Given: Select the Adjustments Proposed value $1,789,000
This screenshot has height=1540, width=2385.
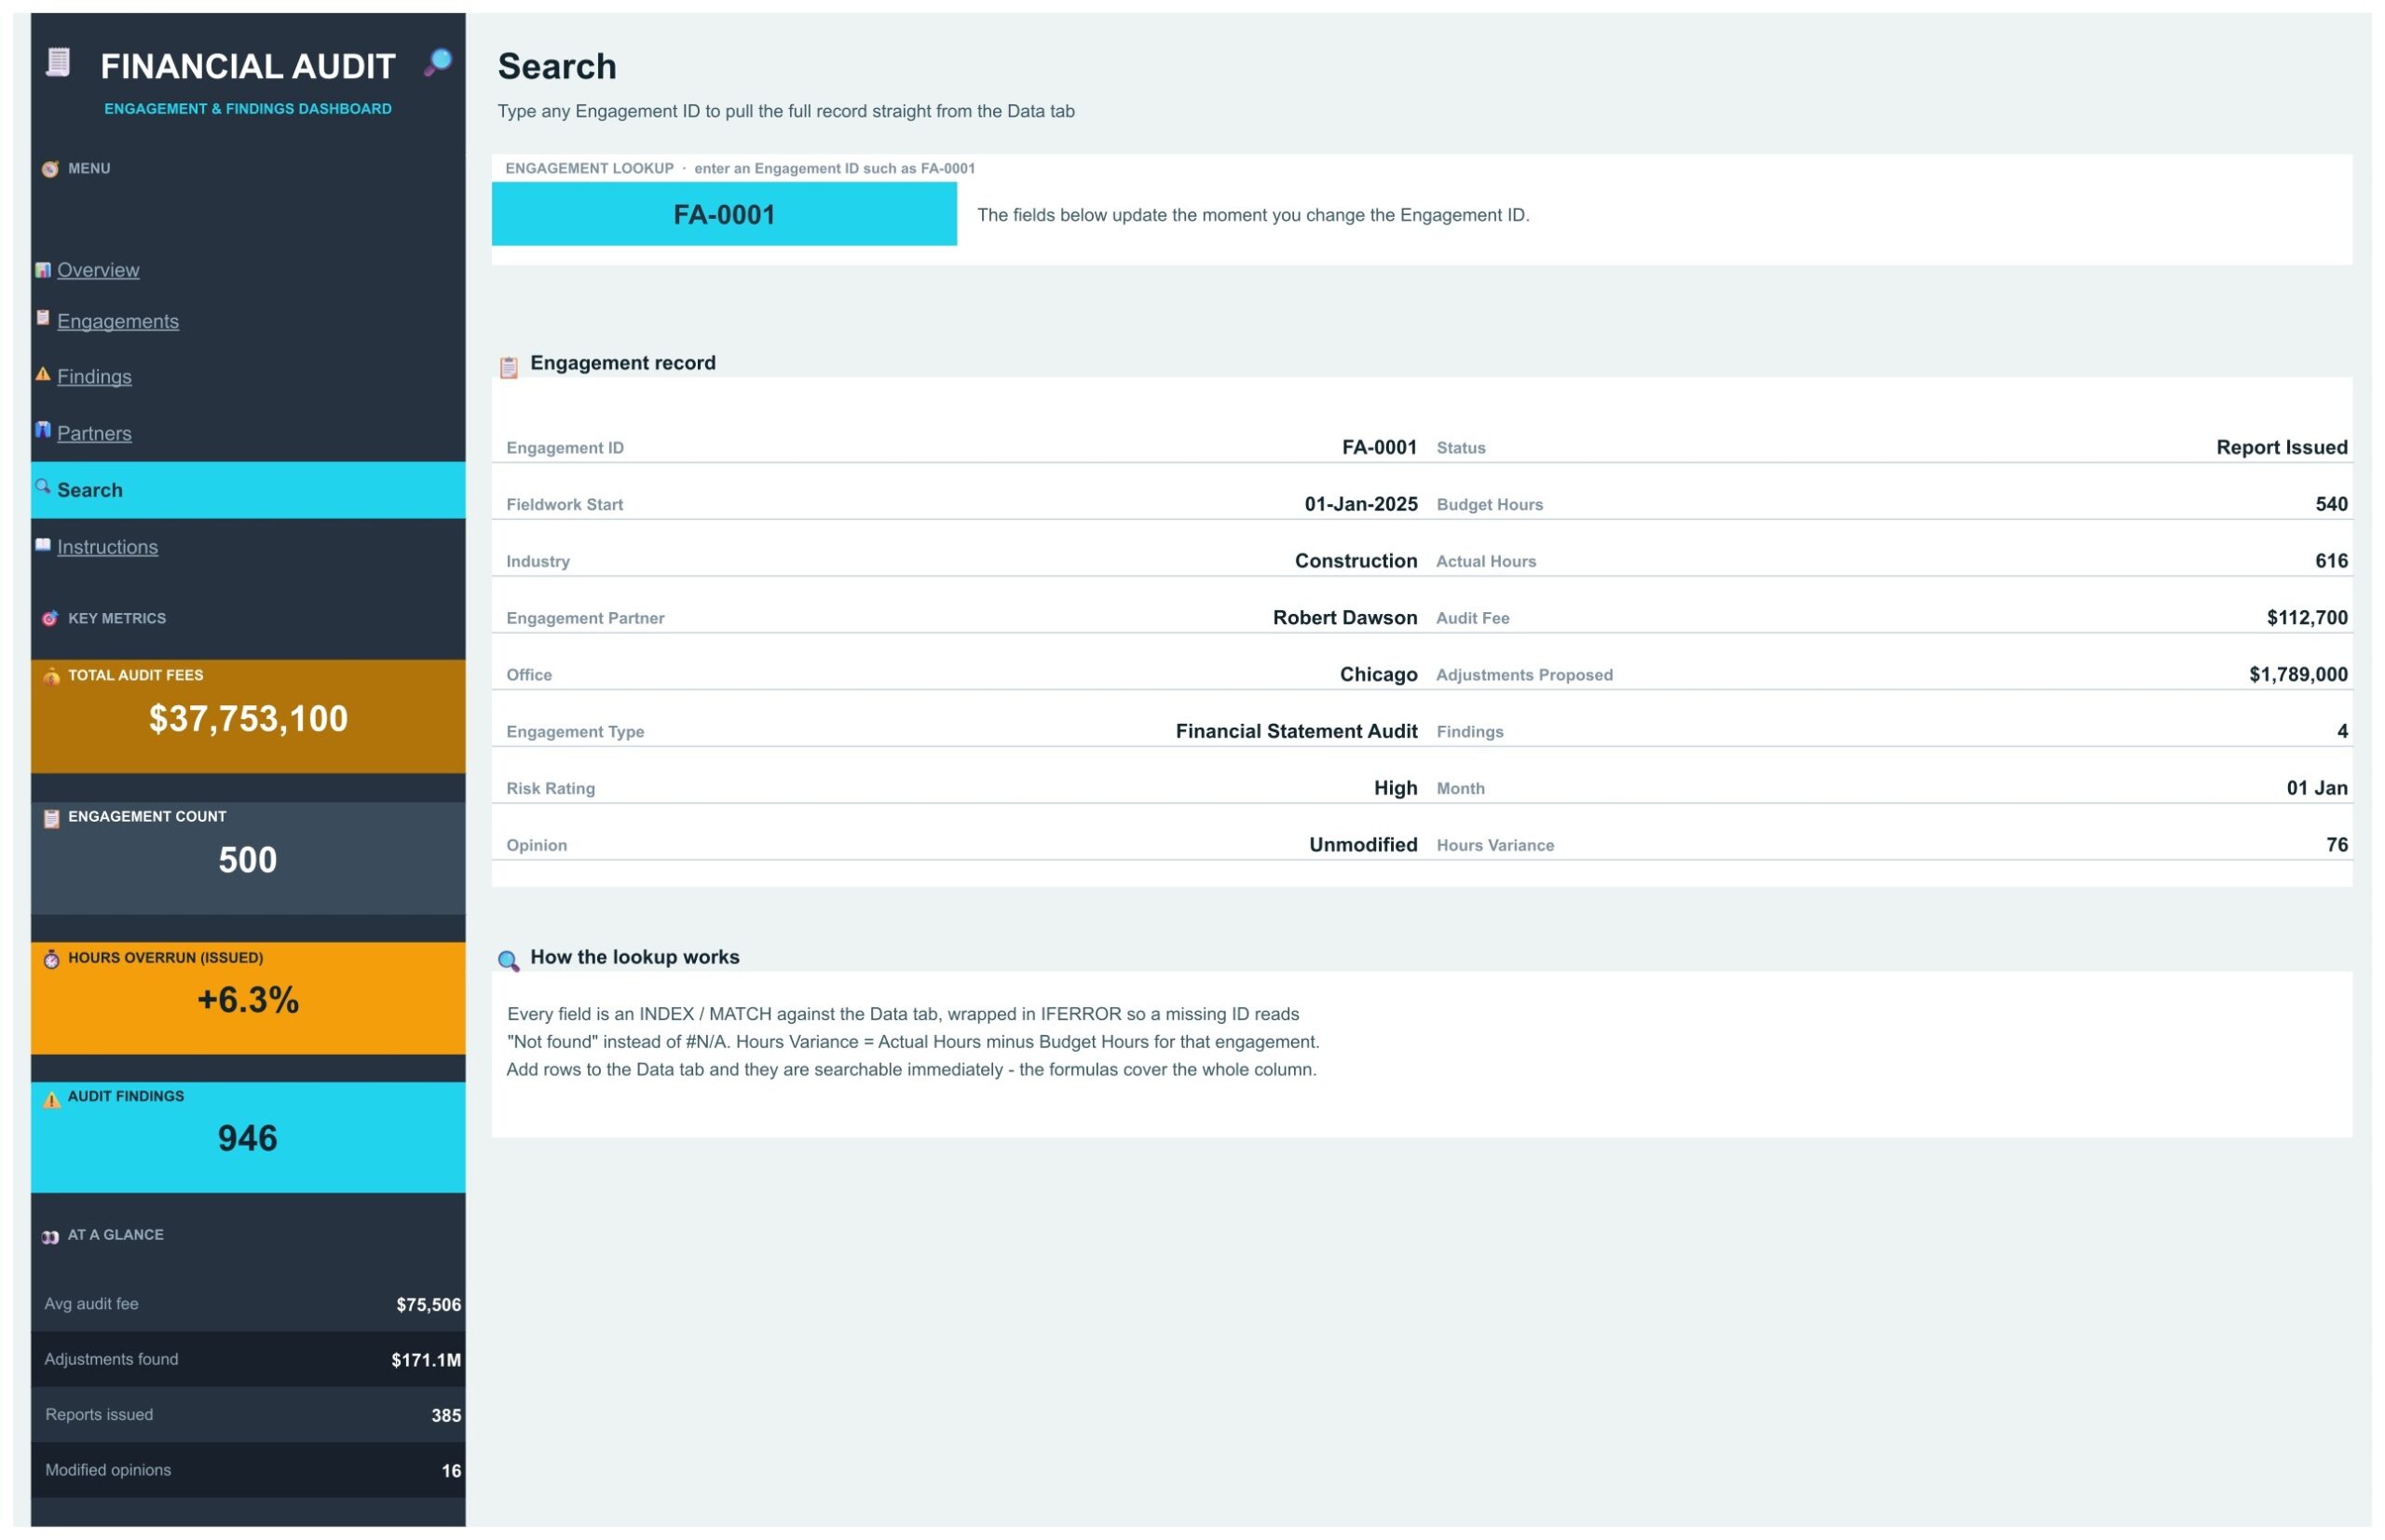Looking at the screenshot, I should tap(2297, 675).
